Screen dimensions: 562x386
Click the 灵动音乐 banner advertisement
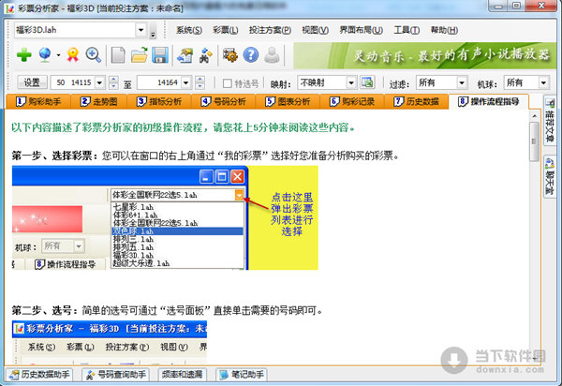pos(424,55)
